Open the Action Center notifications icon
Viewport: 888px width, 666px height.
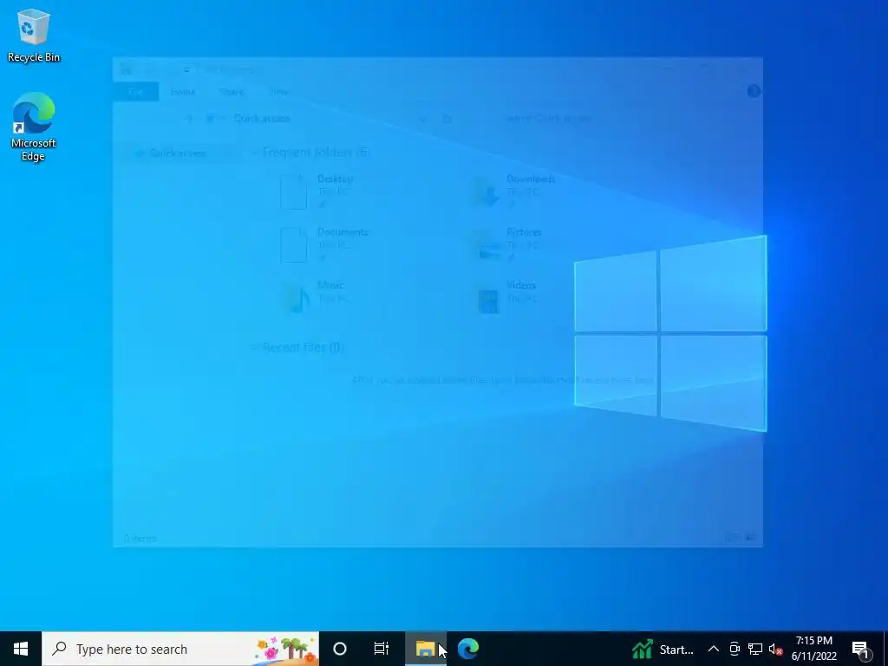tap(860, 650)
